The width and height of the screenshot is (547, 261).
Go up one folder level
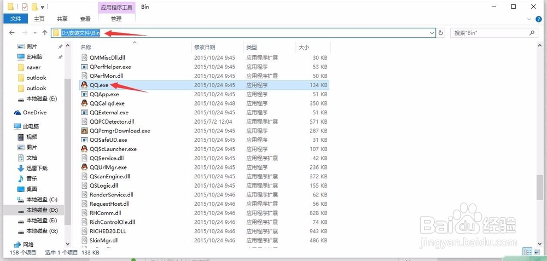[x=45, y=33]
